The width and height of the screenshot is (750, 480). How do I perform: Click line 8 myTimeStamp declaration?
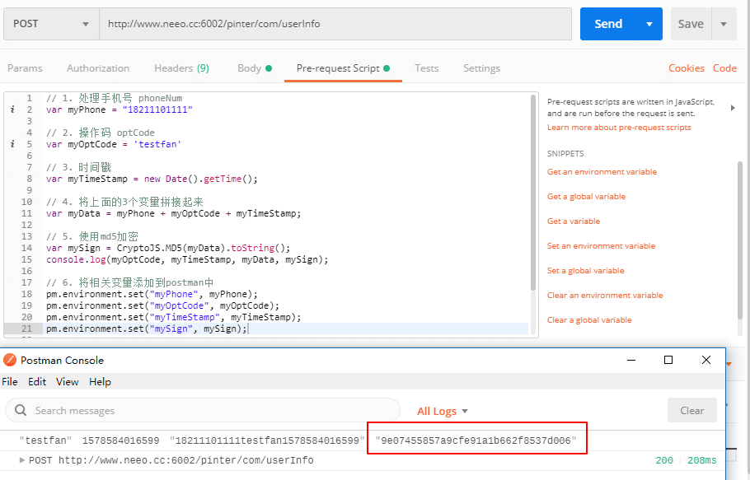152,179
